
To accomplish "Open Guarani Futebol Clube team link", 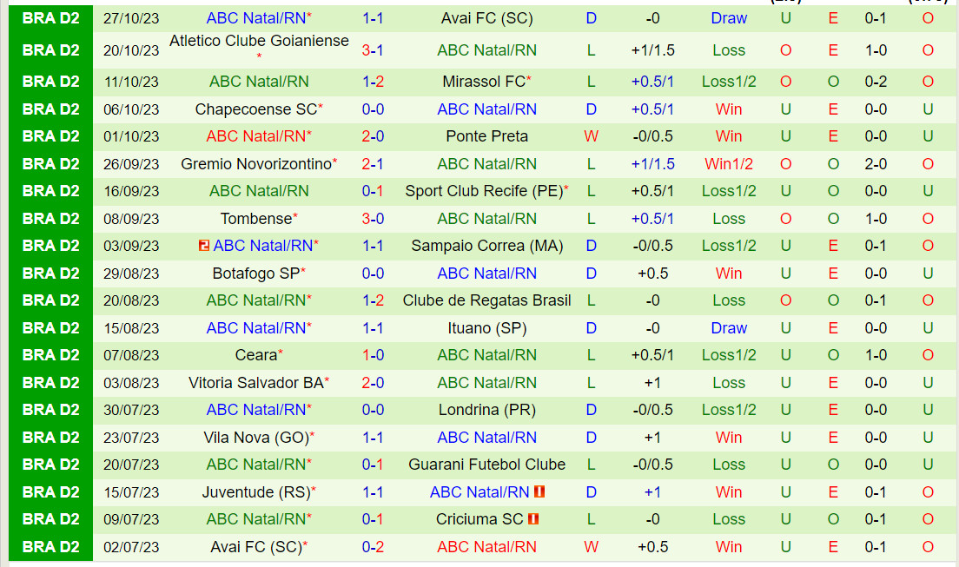I will 486,465.
